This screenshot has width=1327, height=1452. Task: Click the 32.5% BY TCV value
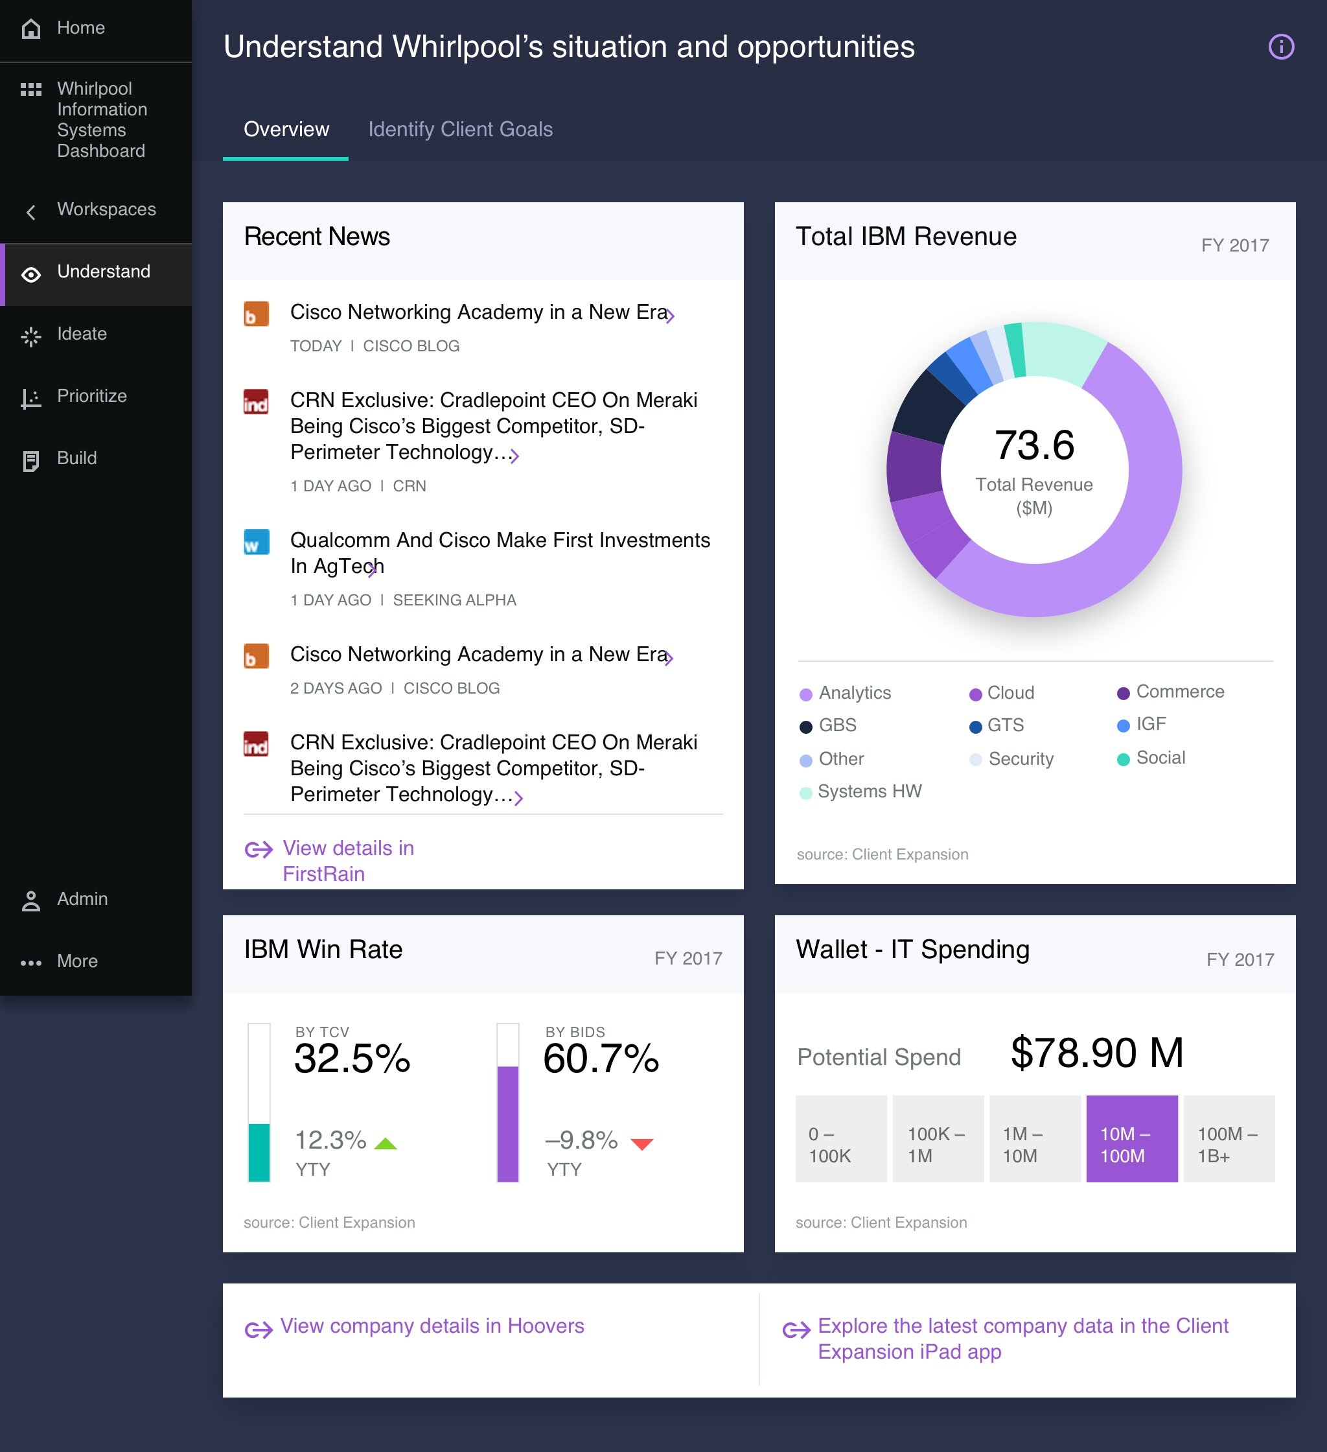[352, 1058]
